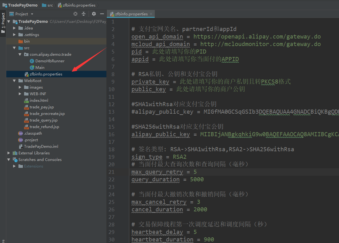Select DemoHbRunner in the project tree
Viewport: 339px width, 243px height.
50,61
